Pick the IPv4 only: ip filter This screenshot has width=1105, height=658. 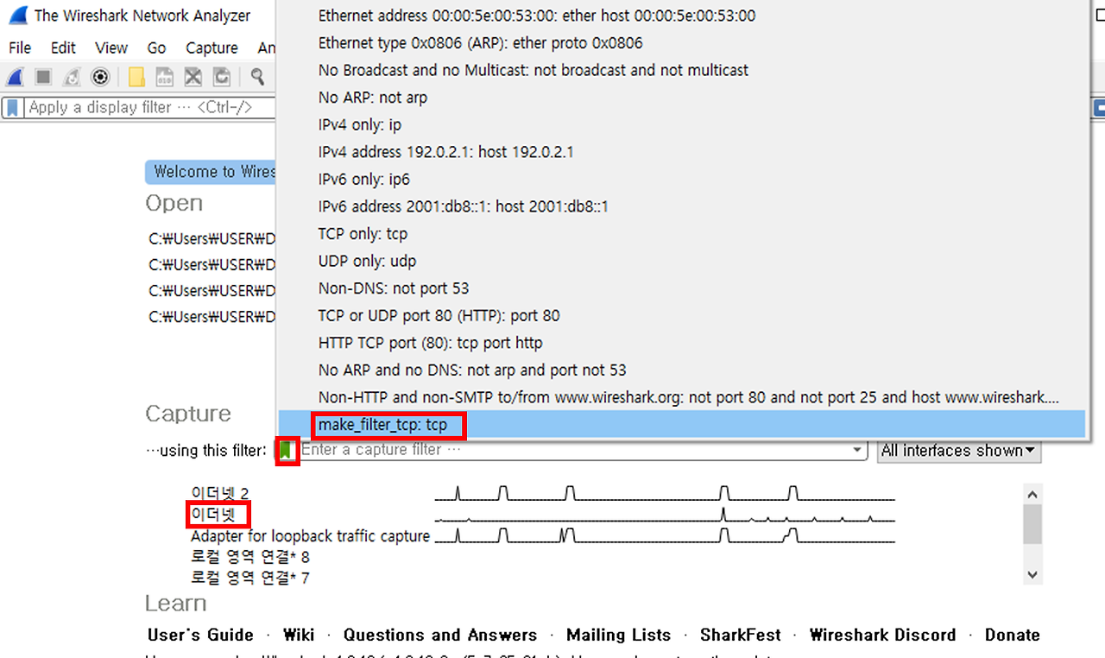[680, 124]
